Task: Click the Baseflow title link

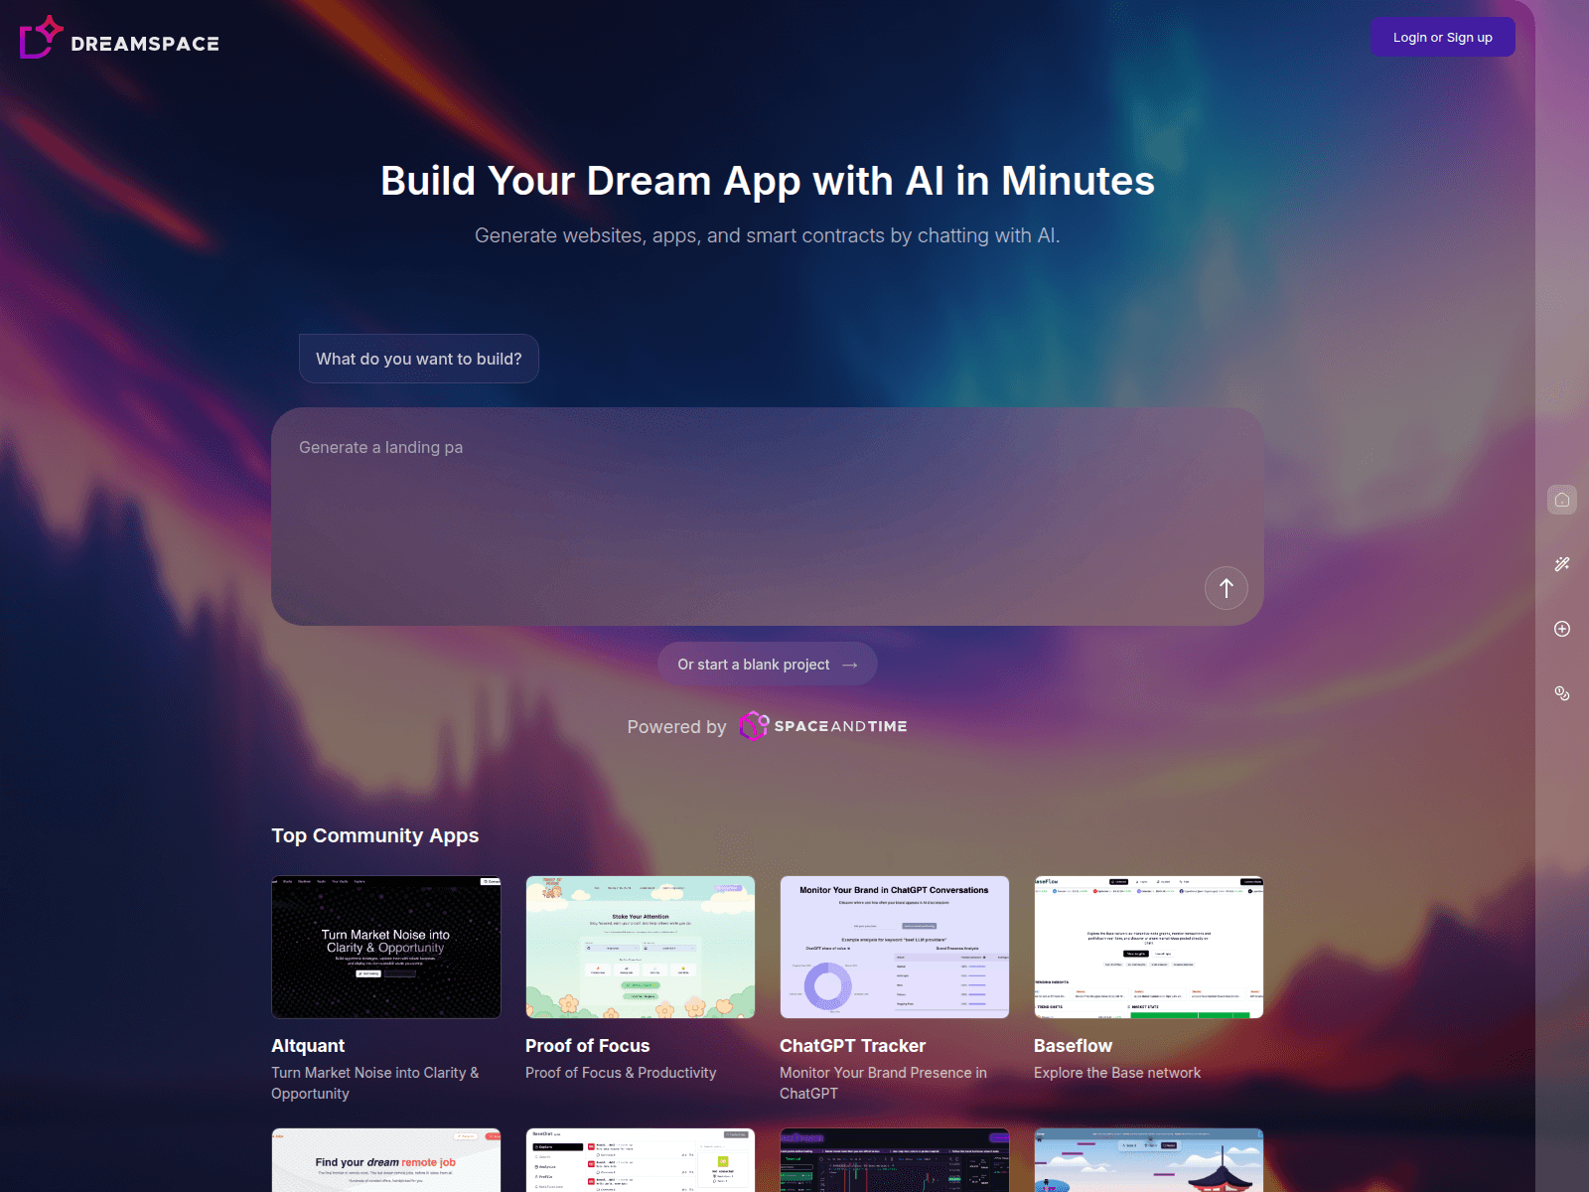Action: tap(1073, 1045)
